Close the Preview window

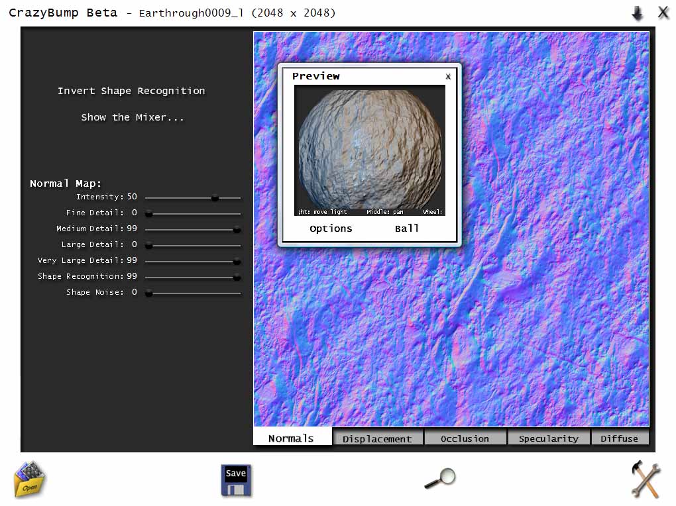448,76
